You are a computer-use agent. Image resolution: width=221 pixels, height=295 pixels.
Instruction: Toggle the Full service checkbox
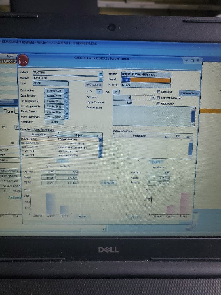click(158, 104)
